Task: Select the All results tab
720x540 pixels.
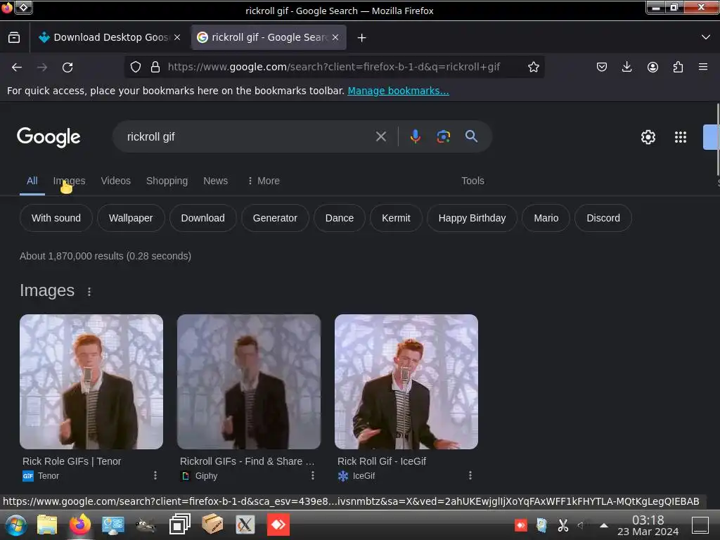Action: (32, 181)
